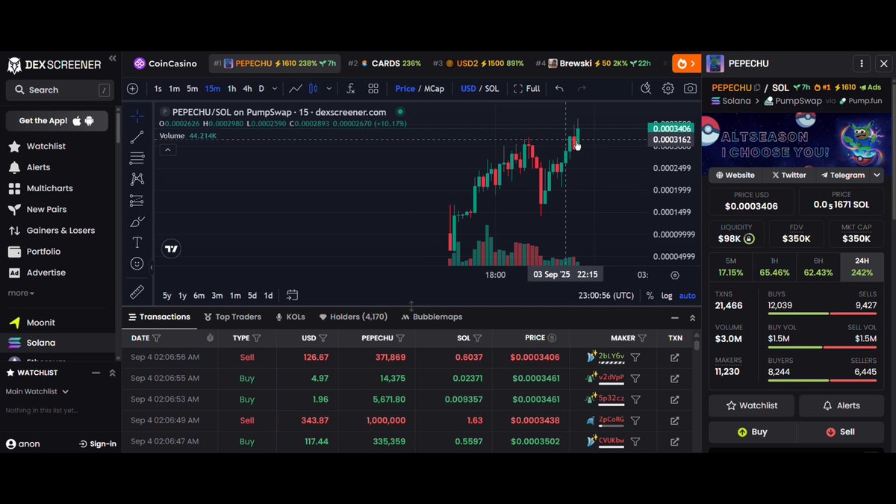Filter by maker 2bLY6v
The width and height of the screenshot is (896, 504).
click(635, 358)
